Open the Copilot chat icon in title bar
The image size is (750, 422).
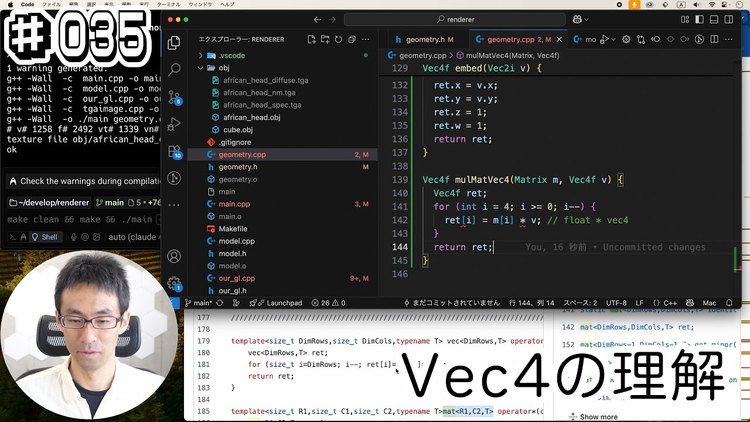point(577,19)
